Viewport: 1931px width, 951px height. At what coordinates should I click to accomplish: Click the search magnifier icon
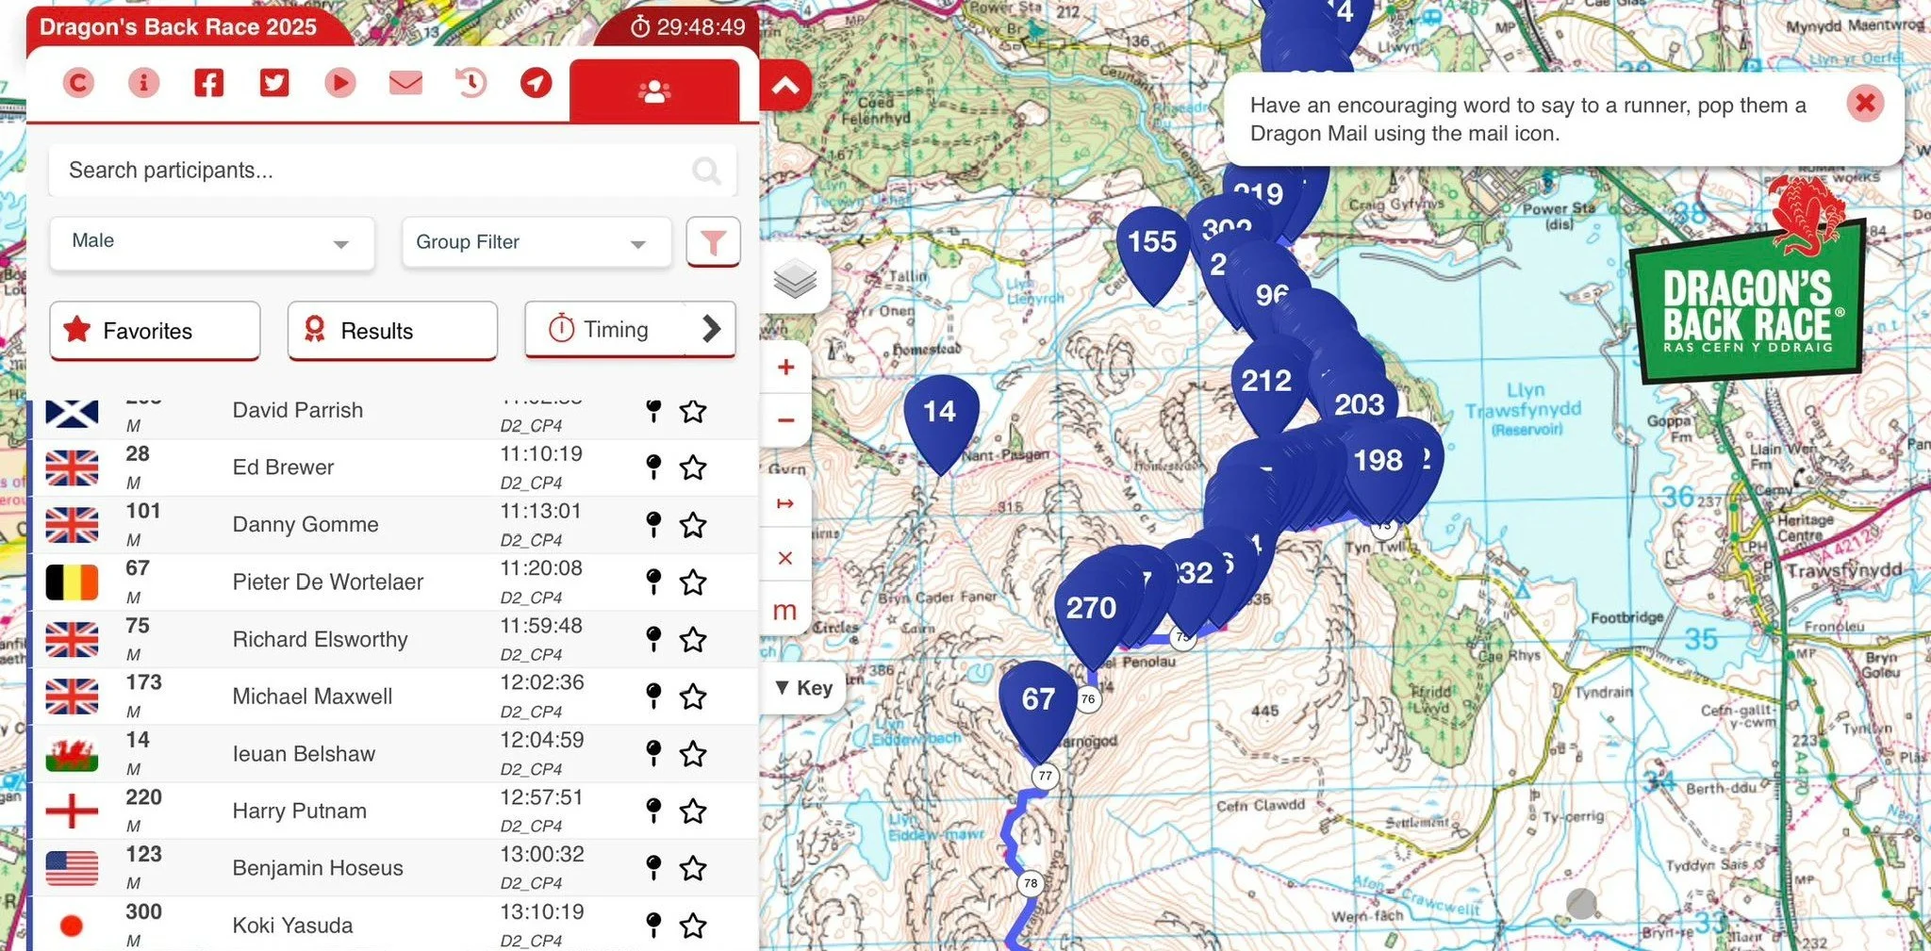(x=706, y=171)
